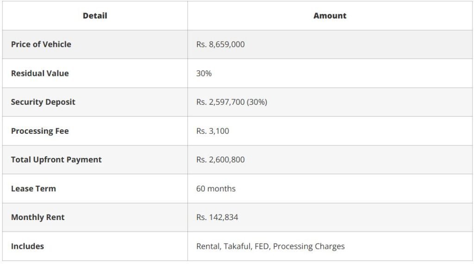The image size is (474, 264).
Task: Click the 60 months lease value
Action: point(216,189)
